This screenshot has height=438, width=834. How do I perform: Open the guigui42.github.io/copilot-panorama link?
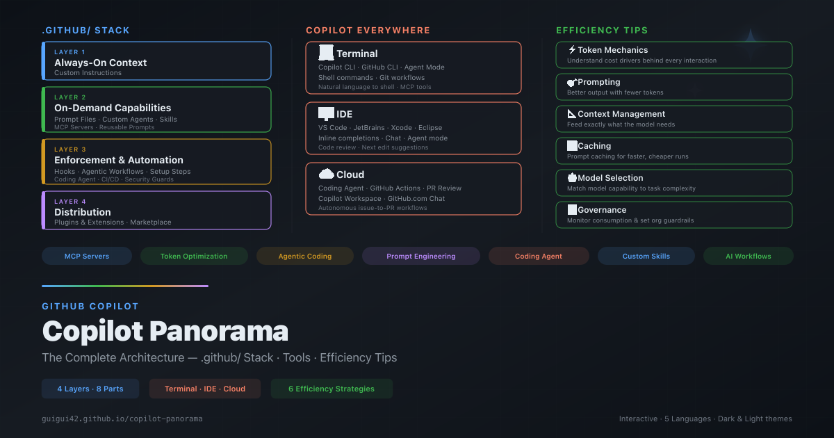[x=122, y=419]
